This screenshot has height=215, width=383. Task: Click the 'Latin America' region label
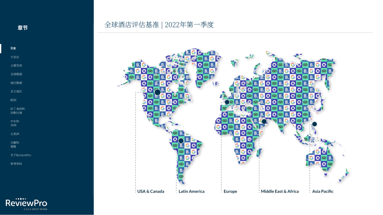point(191,191)
